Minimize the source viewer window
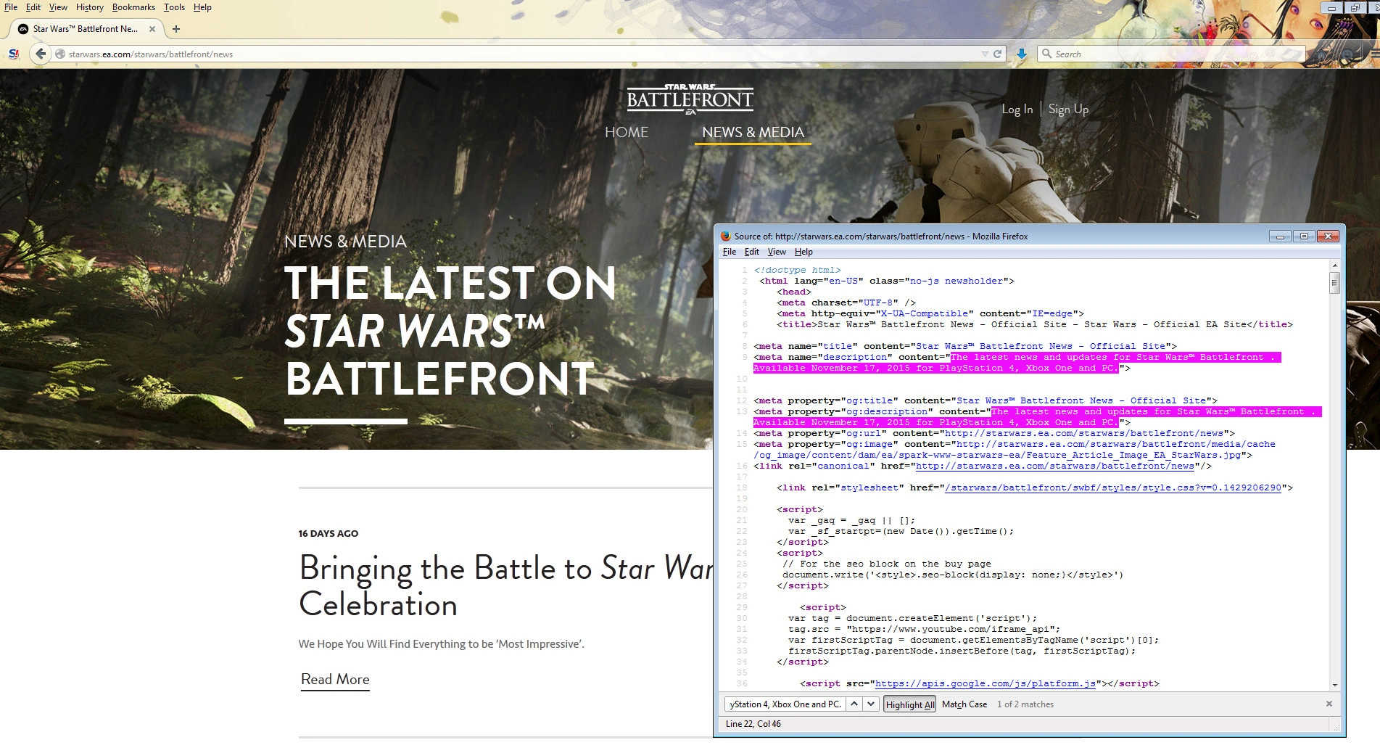Viewport: 1380px width, 753px height. click(1280, 236)
